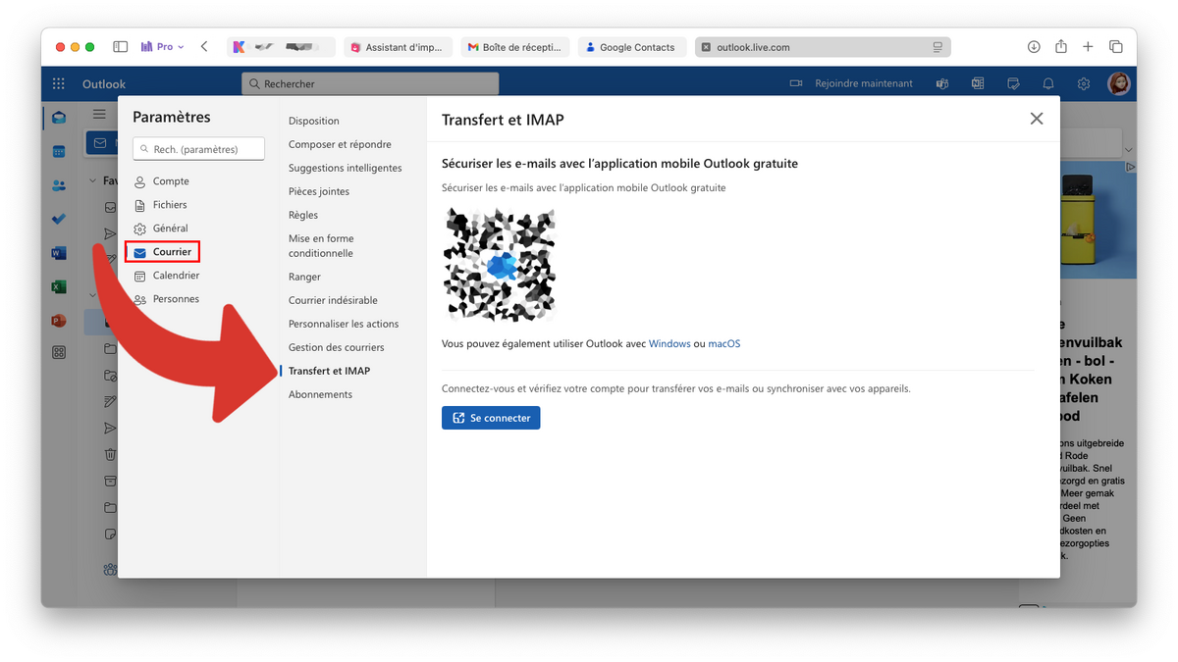This screenshot has height=662, width=1178.
Task: Open the Archive folder icon in folder list
Action: [x=110, y=481]
